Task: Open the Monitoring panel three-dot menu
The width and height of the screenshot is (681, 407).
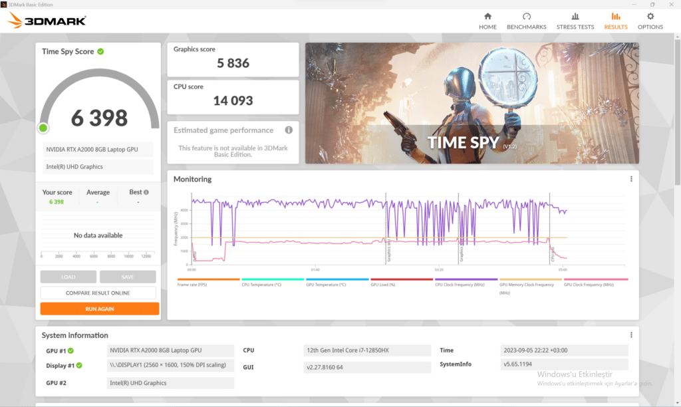Action: point(631,179)
